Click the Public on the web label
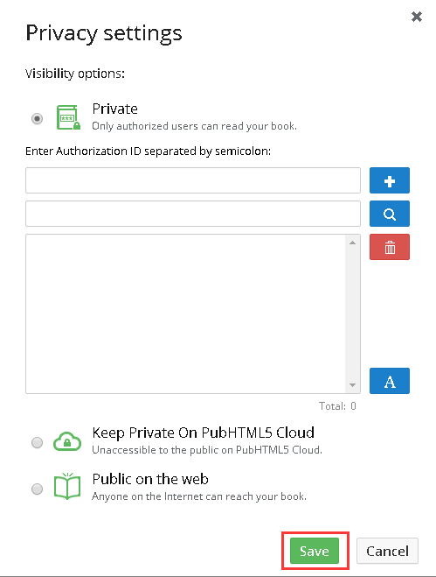This screenshot has height=577, width=436. [150, 479]
